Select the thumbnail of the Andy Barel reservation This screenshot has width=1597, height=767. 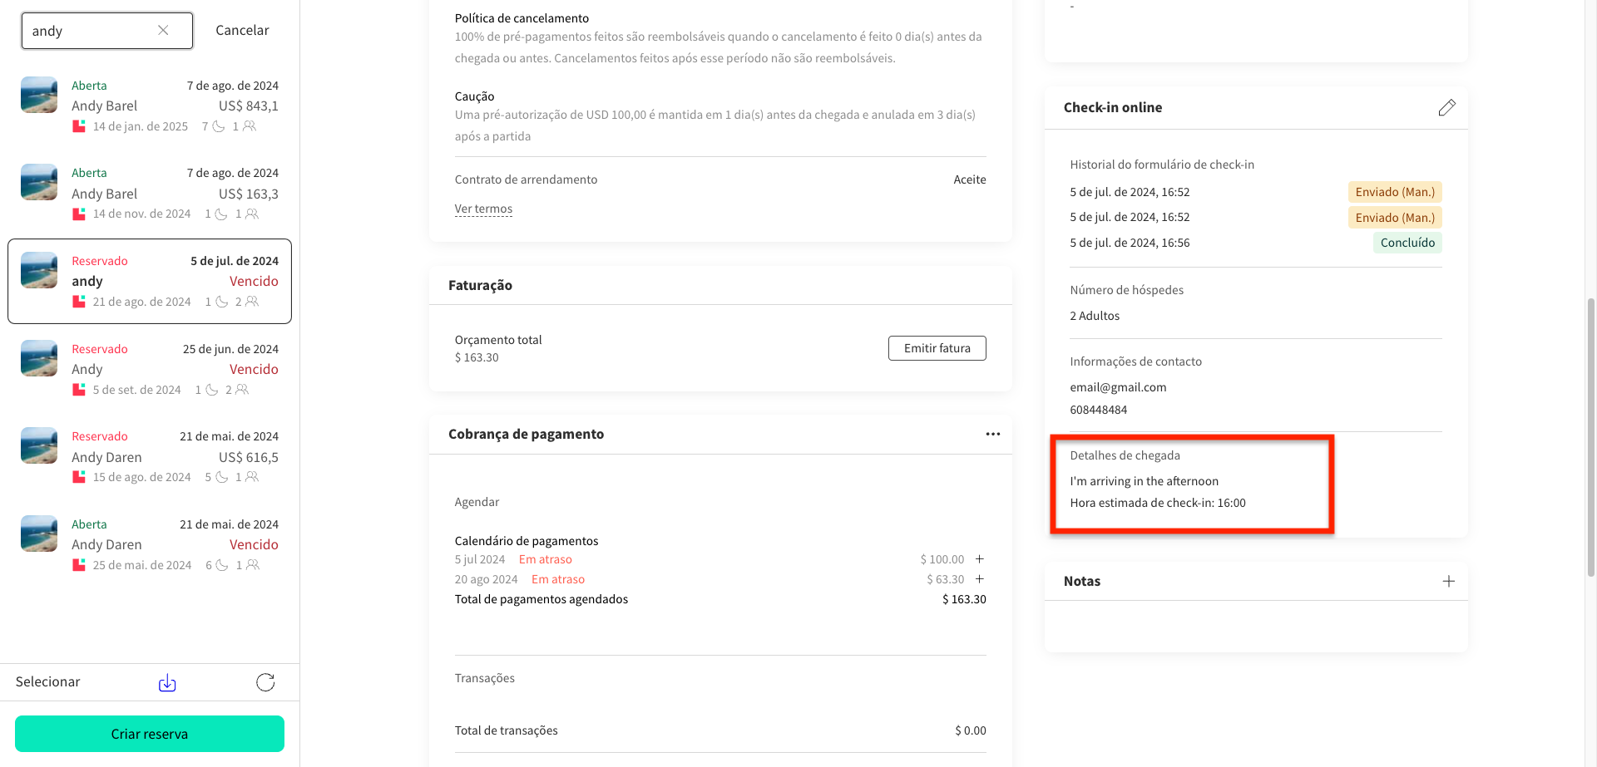[x=38, y=95]
